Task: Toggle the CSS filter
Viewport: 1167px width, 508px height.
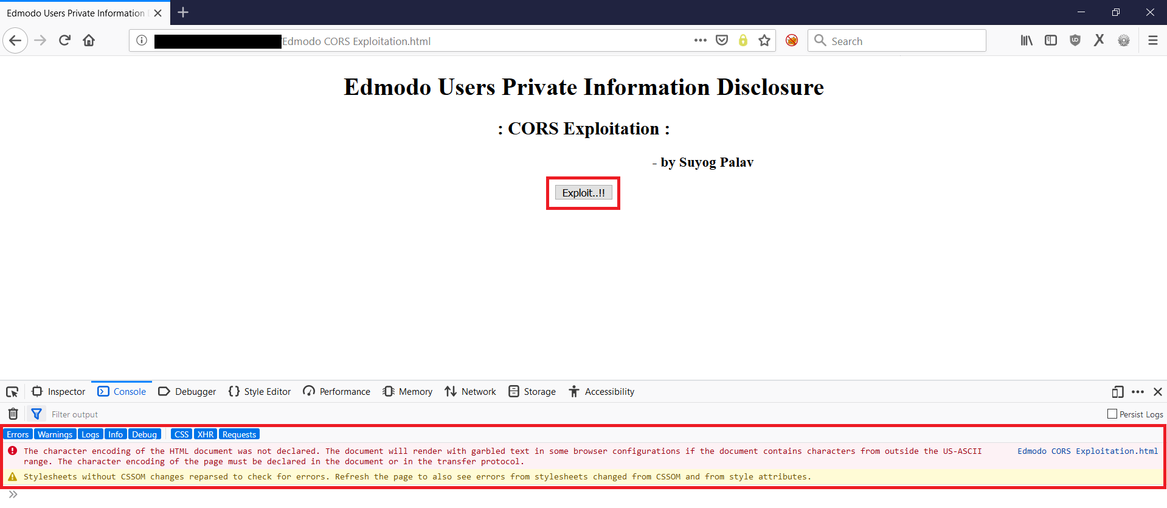Action: tap(181, 434)
